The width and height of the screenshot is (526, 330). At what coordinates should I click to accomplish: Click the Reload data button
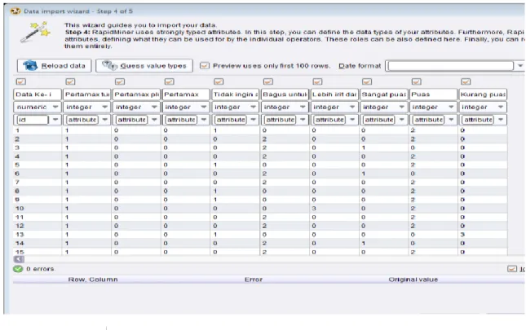point(54,66)
